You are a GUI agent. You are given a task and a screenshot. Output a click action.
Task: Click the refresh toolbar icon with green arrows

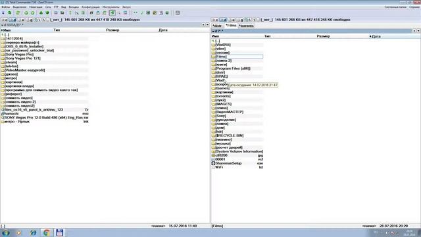pos(18,13)
